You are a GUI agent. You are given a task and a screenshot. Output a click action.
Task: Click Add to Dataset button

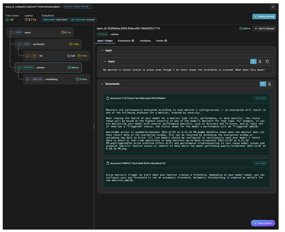click(x=264, y=29)
